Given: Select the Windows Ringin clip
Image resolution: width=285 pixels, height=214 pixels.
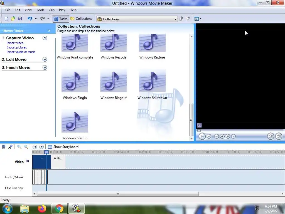Looking at the screenshot, I should [x=75, y=84].
